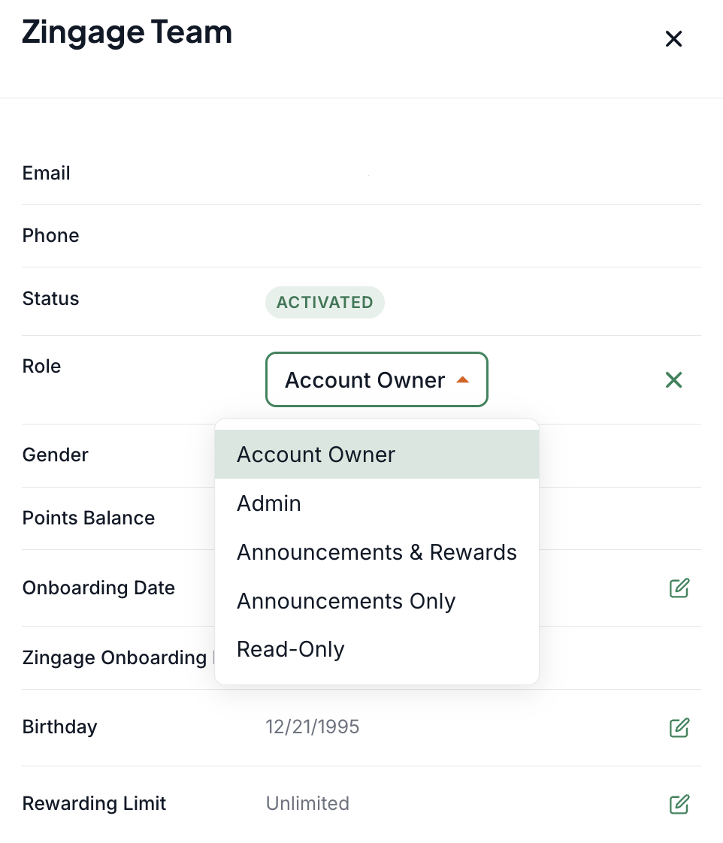This screenshot has height=843, width=723.
Task: Close the Zingage Team panel
Action: (x=673, y=39)
